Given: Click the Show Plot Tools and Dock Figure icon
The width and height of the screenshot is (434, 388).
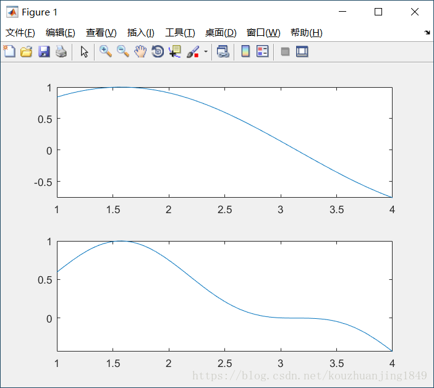Looking at the screenshot, I should pyautogui.click(x=302, y=51).
